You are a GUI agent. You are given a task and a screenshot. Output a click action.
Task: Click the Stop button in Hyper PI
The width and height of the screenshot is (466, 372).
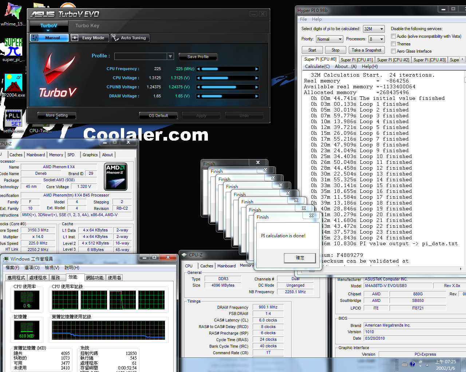click(336, 50)
